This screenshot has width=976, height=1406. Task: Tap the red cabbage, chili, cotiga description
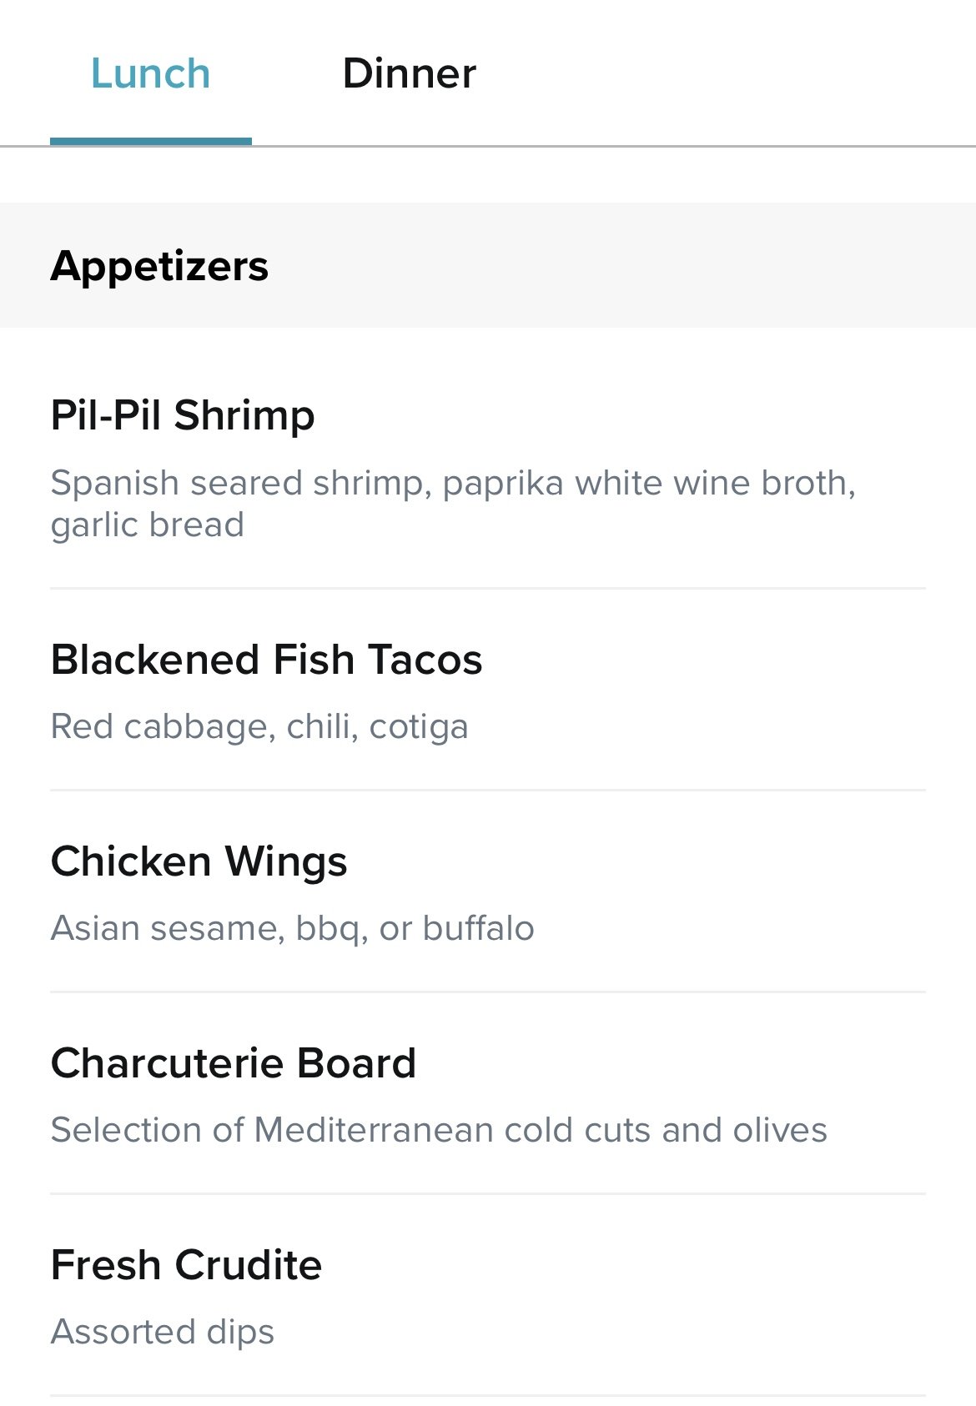pos(259,726)
